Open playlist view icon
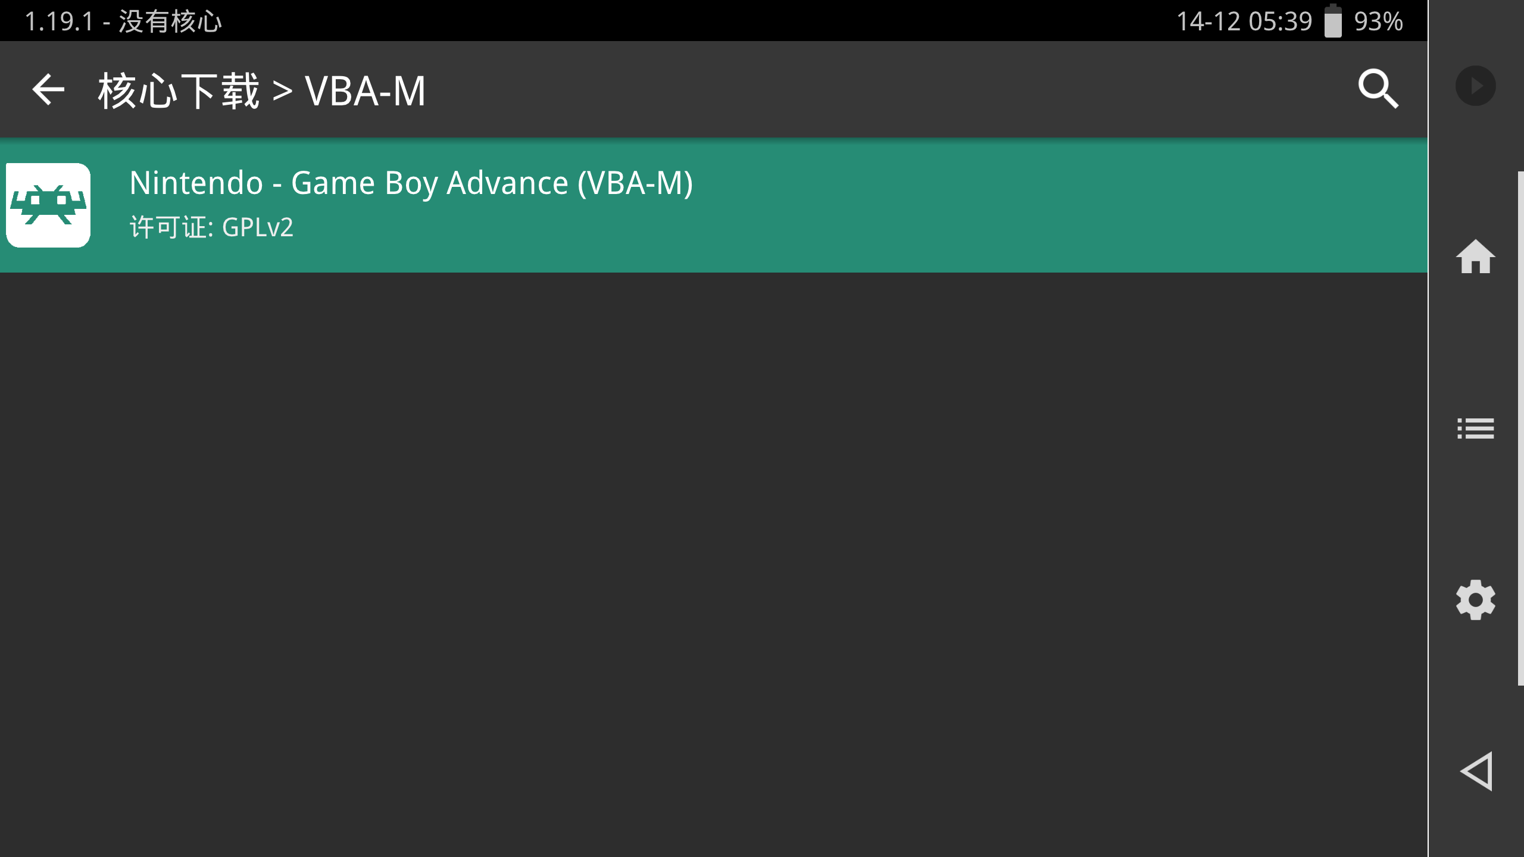1524x857 pixels. click(1476, 428)
